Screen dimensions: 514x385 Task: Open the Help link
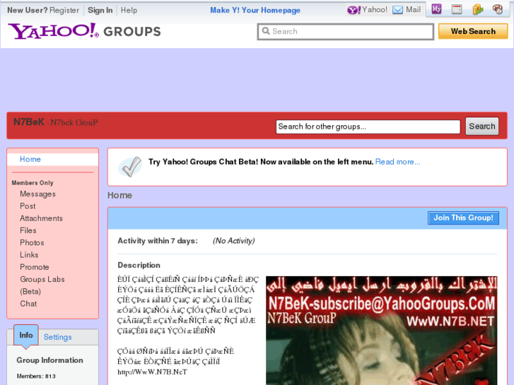click(129, 10)
